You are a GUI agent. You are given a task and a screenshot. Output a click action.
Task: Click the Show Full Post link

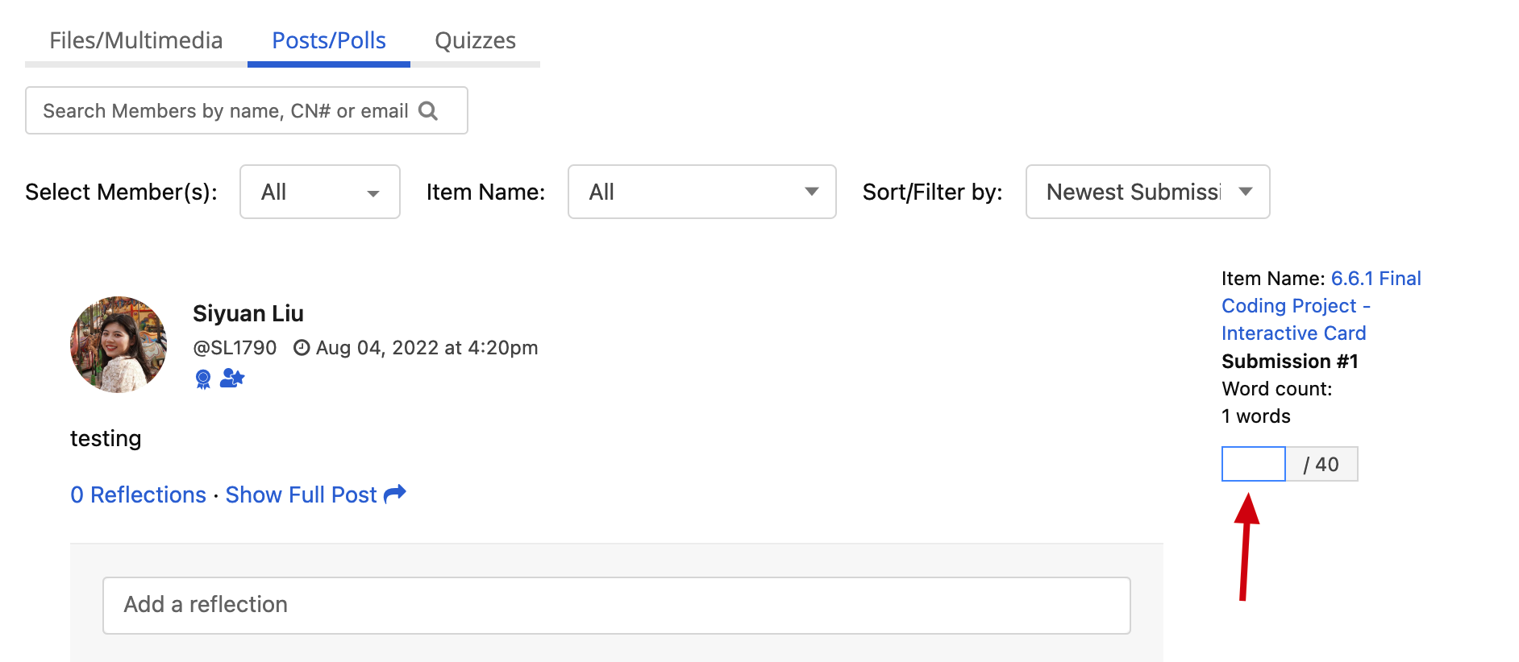(301, 494)
